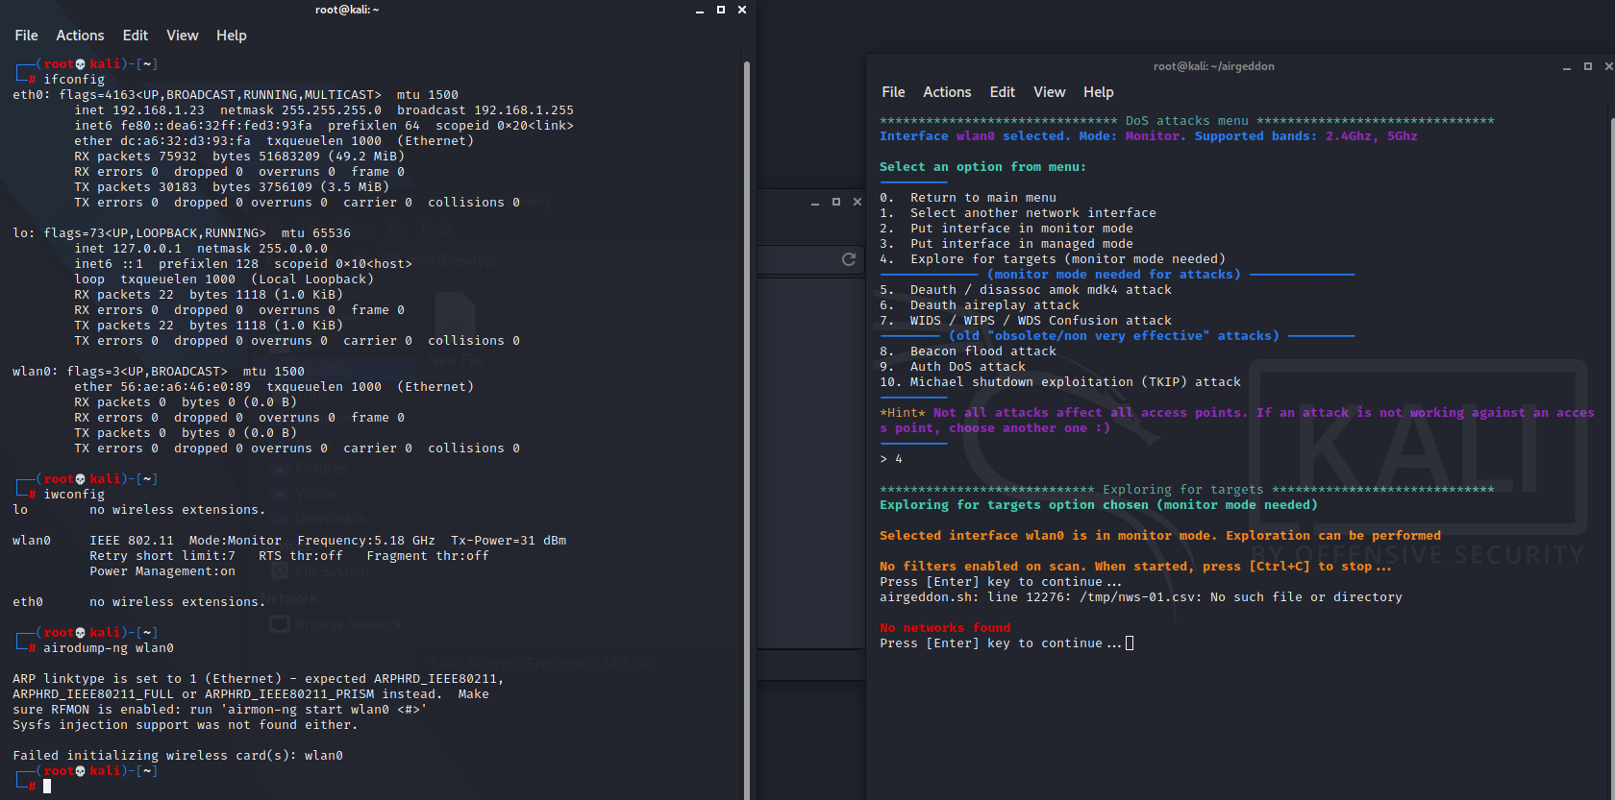Minimize the airgeddon terminal window
The width and height of the screenshot is (1615, 800).
1567,67
